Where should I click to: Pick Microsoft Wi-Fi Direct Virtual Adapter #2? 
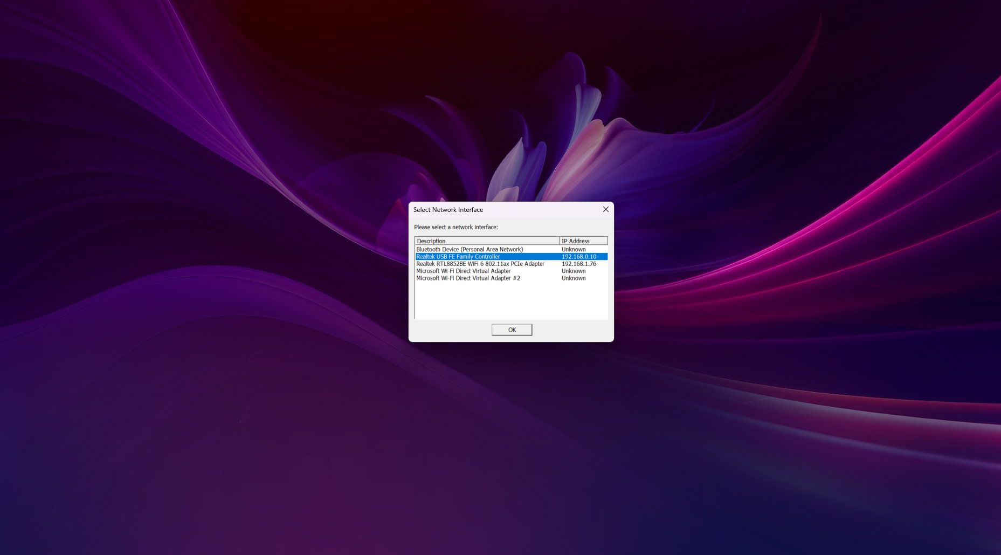[x=468, y=278]
